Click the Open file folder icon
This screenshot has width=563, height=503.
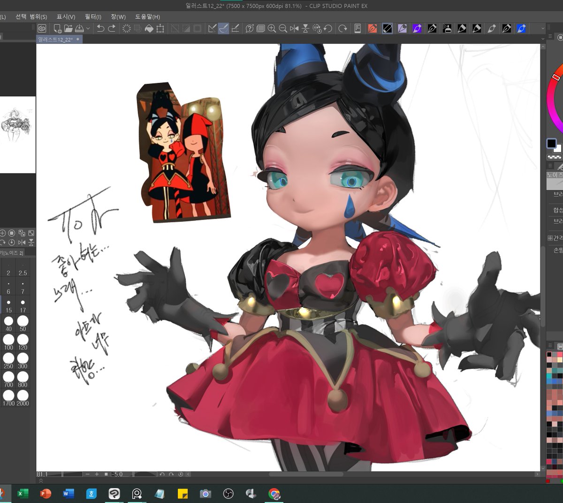point(68,29)
